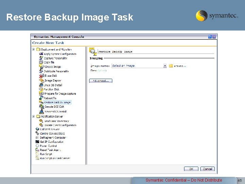245x184 pixels.
Task: Collapse the Notification Server folder
Action: point(33,117)
